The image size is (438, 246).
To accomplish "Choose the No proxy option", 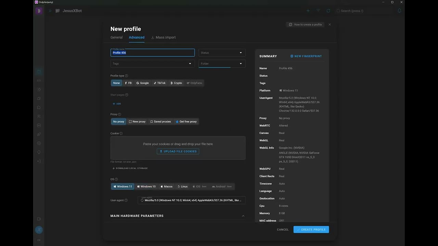I will (119, 122).
